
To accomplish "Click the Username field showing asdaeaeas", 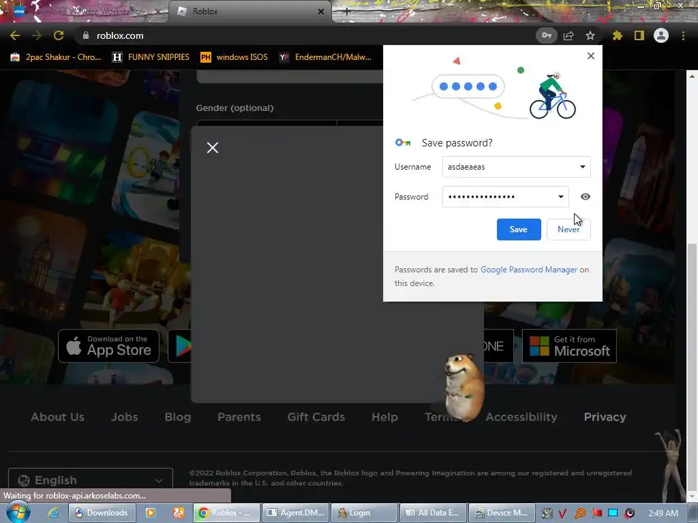I will [x=517, y=167].
